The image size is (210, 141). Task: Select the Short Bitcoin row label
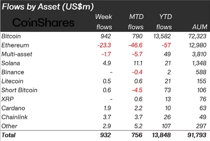(19, 90)
